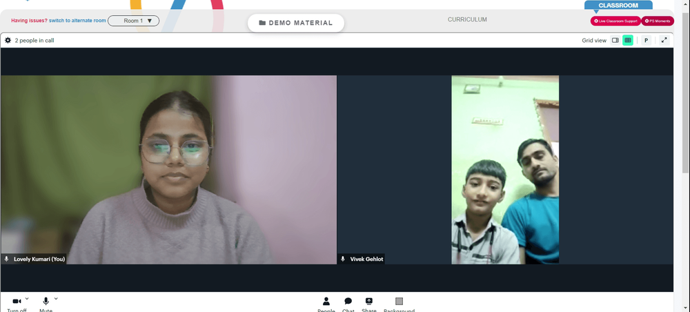The image size is (690, 312).
Task: Click 'switch to alternate room' link
Action: click(77, 21)
